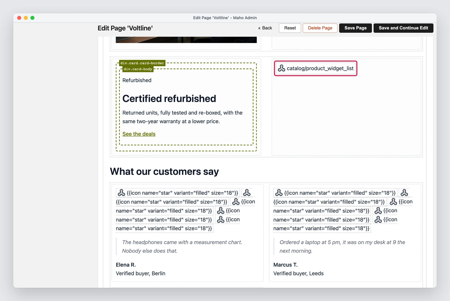This screenshot has height=301, width=450.
Task: Click the Reset button
Action: coord(290,28)
